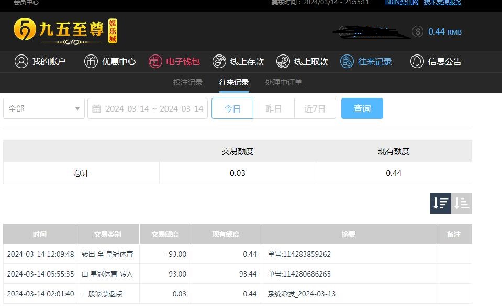Select the 近7日 date filter
Image resolution: width=502 pixels, height=308 pixels.
(x=315, y=108)
